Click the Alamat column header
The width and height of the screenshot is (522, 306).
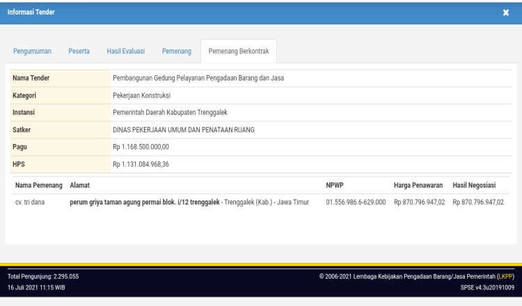pos(79,185)
